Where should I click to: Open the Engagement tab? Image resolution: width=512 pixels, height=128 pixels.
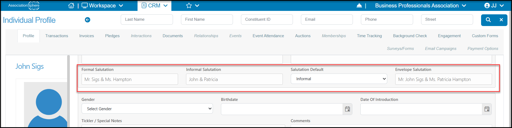pos(449,36)
